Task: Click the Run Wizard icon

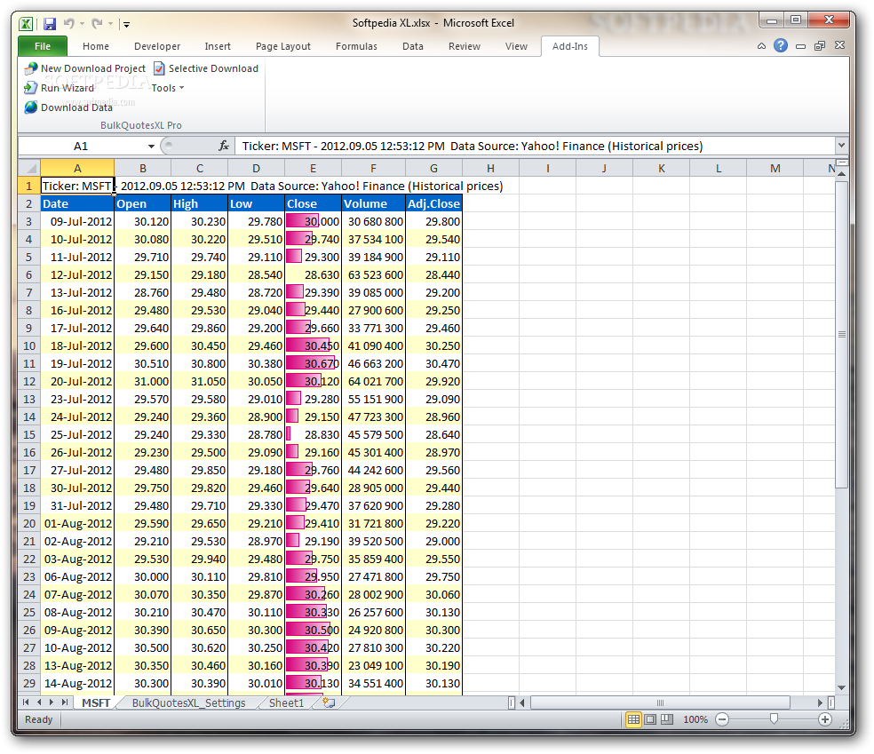Action: click(x=31, y=88)
